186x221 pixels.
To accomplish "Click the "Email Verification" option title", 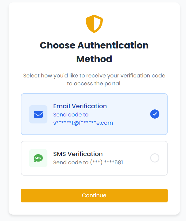I will coord(80,106).
